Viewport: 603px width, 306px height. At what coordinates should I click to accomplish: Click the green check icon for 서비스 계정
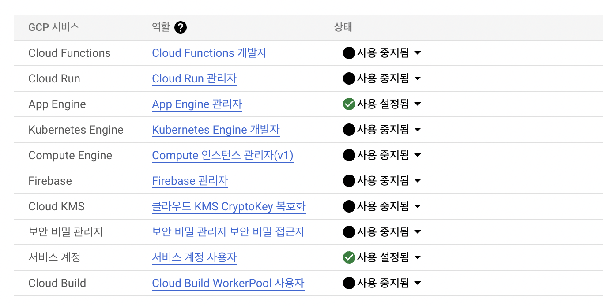(x=349, y=258)
